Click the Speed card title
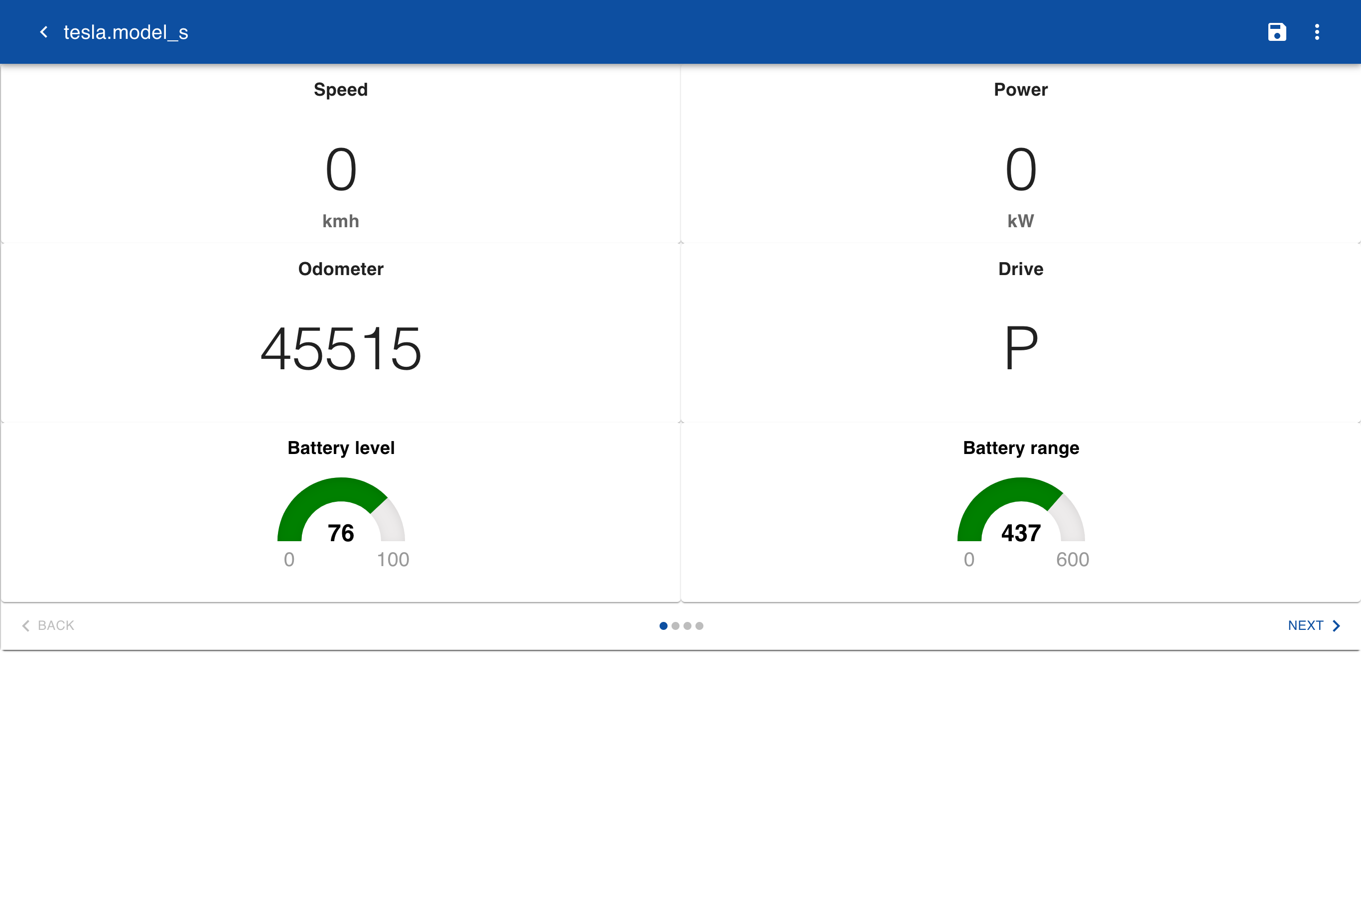The height and width of the screenshot is (898, 1361). click(341, 89)
